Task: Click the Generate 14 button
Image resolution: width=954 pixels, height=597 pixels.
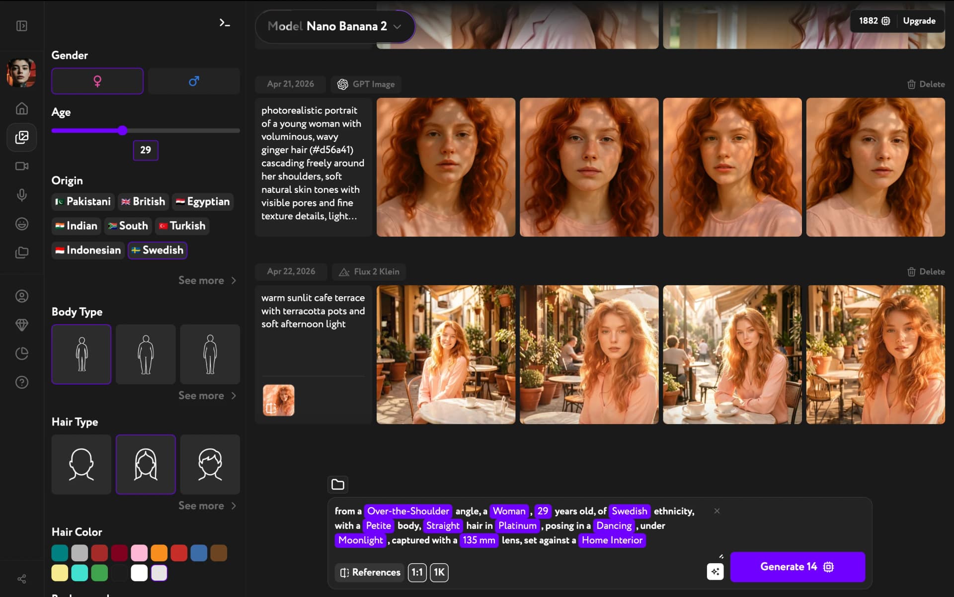Action: click(797, 567)
